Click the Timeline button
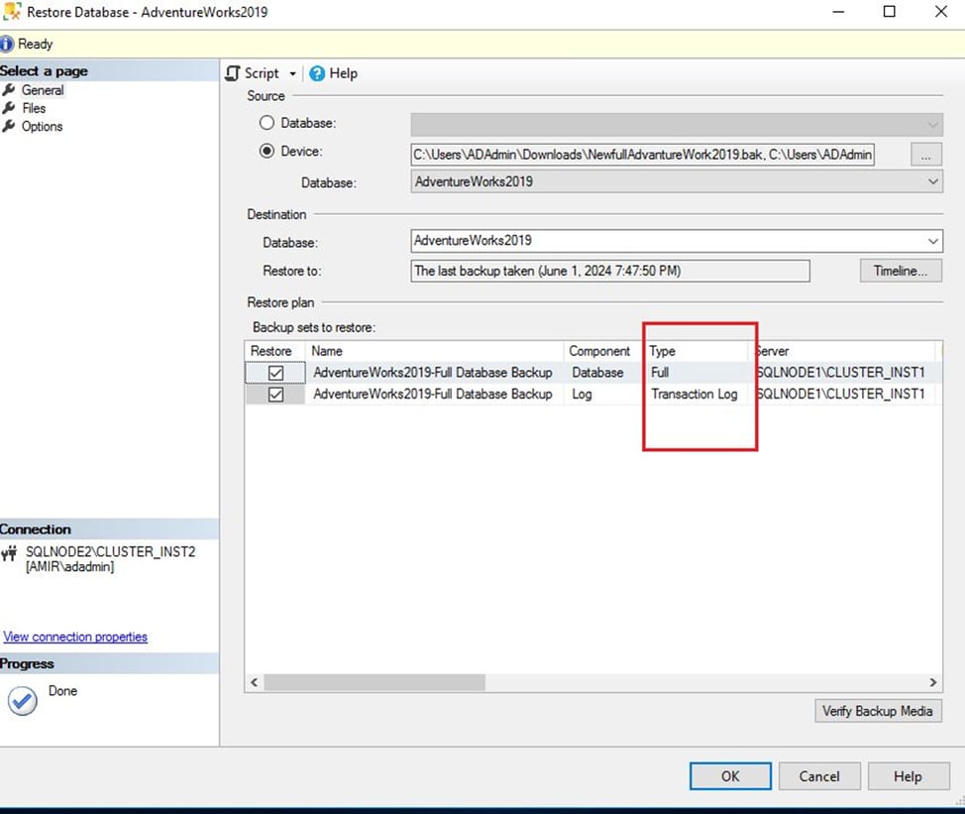The height and width of the screenshot is (814, 965). coord(900,270)
